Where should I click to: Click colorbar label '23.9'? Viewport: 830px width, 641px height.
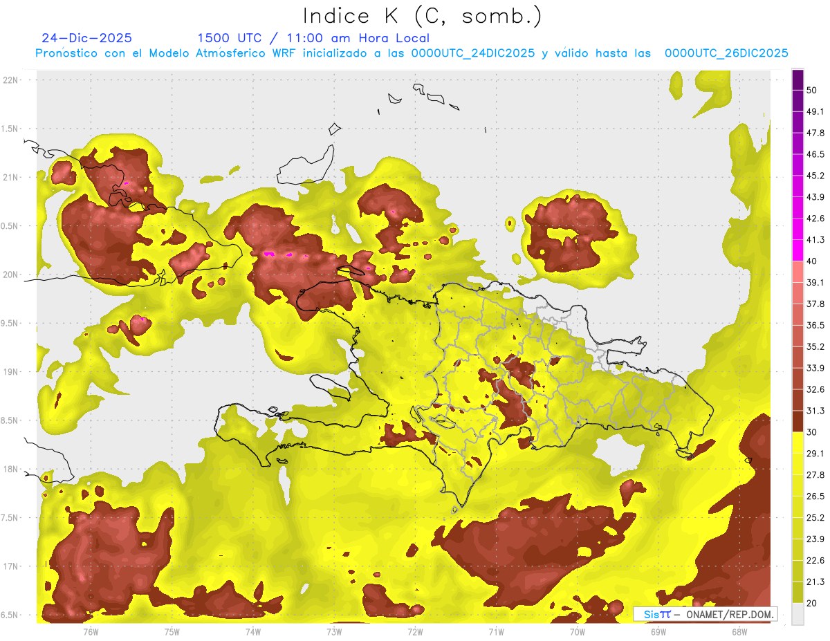(x=815, y=539)
